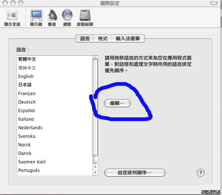Select Português in the language list

(x=55, y=170)
